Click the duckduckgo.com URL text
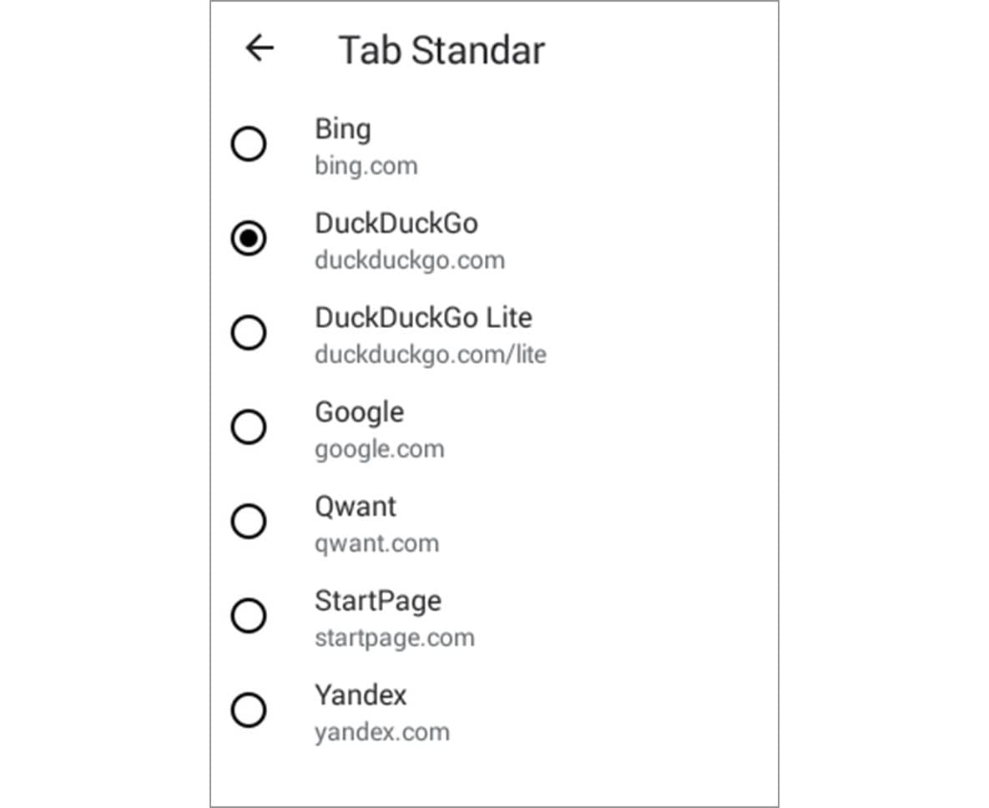 click(410, 260)
